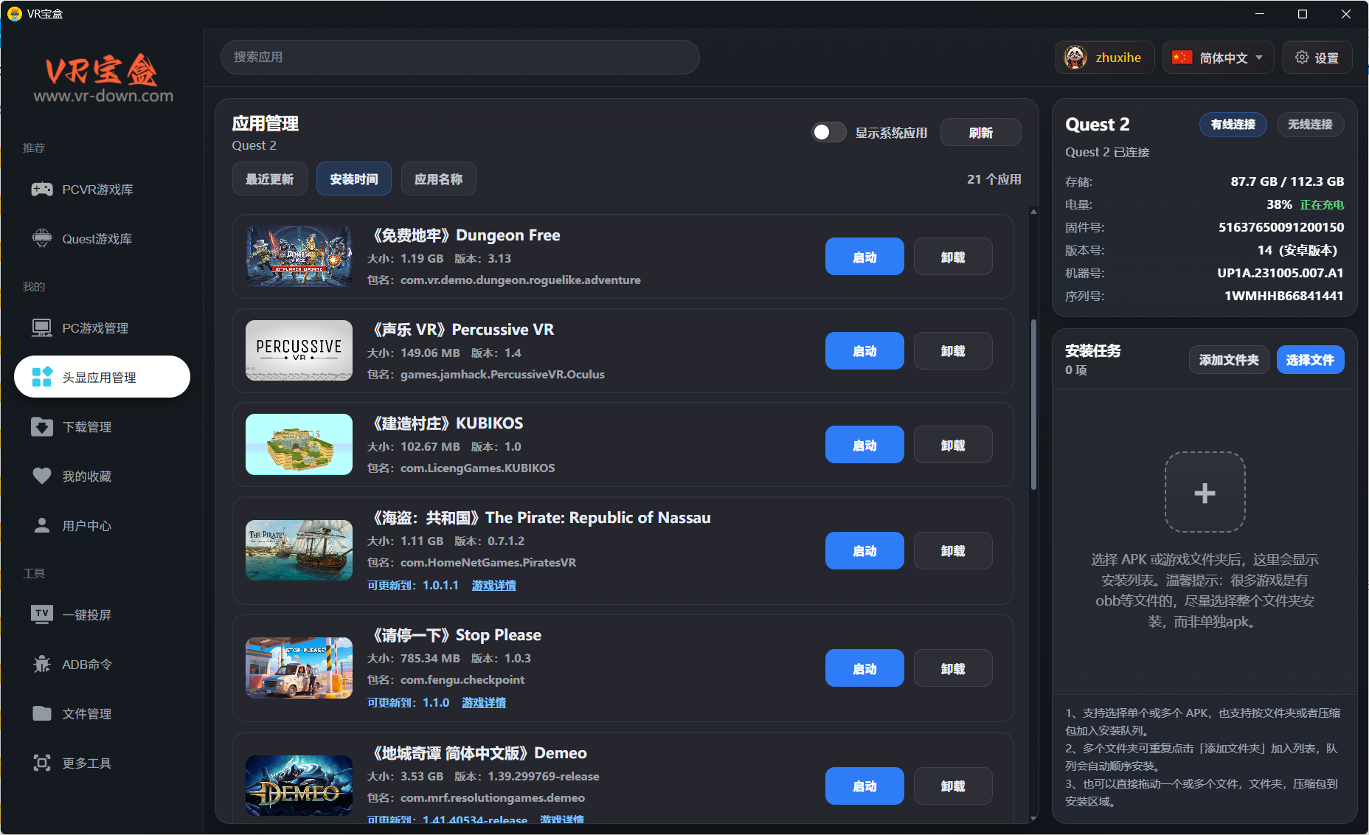
Task: Switch to the 最近更新 sort tab
Action: coord(269,179)
